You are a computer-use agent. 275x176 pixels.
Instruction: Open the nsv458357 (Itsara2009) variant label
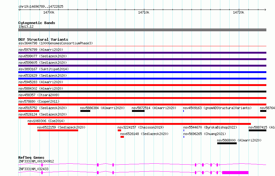click(x=39, y=95)
